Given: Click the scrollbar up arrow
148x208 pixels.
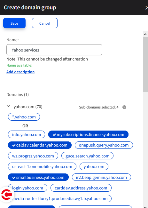Looking at the screenshot, I should point(145,34).
